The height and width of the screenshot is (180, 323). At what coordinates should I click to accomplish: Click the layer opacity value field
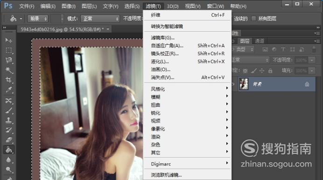[301, 60]
